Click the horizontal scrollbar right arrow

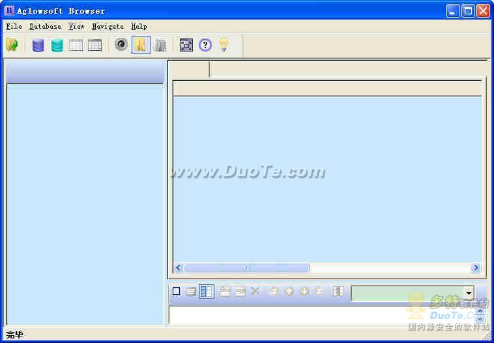pyautogui.click(x=476, y=268)
